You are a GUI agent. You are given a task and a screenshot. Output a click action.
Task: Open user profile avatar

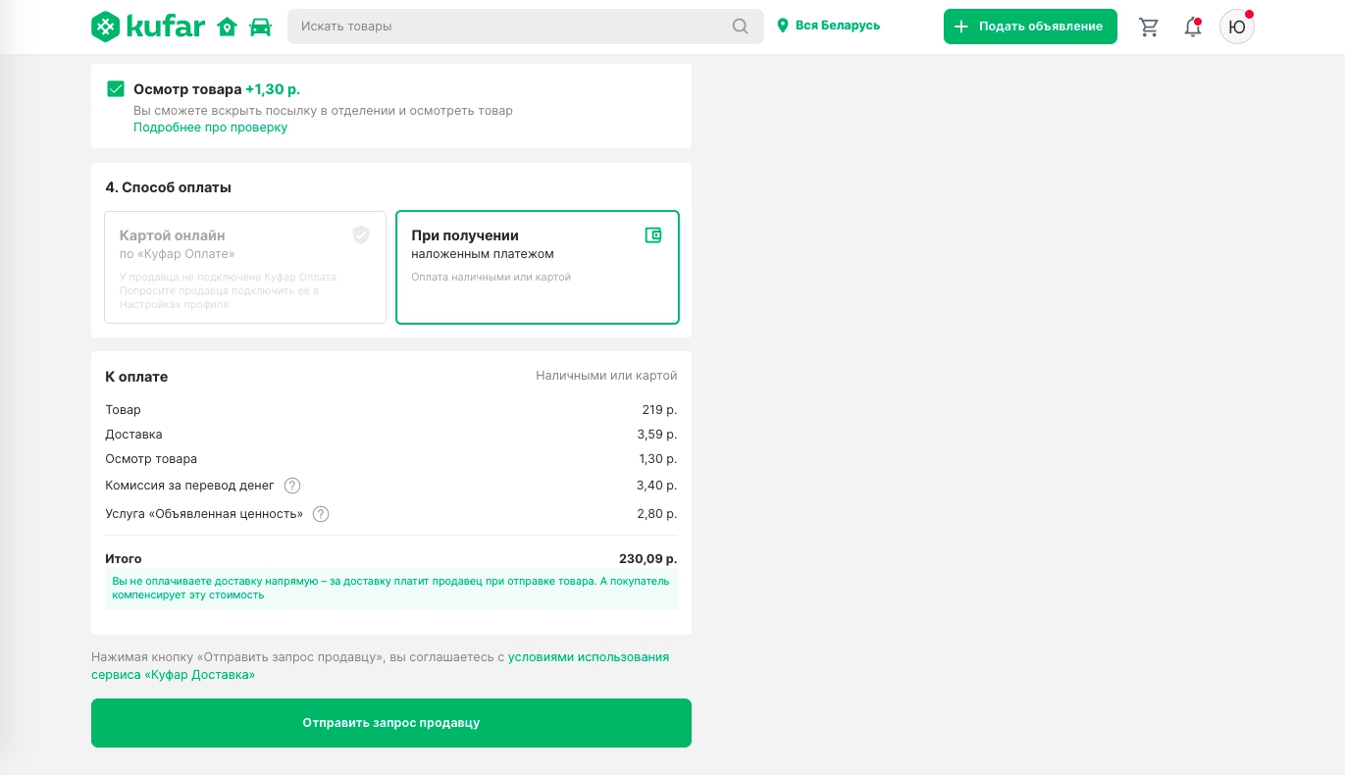click(1236, 26)
